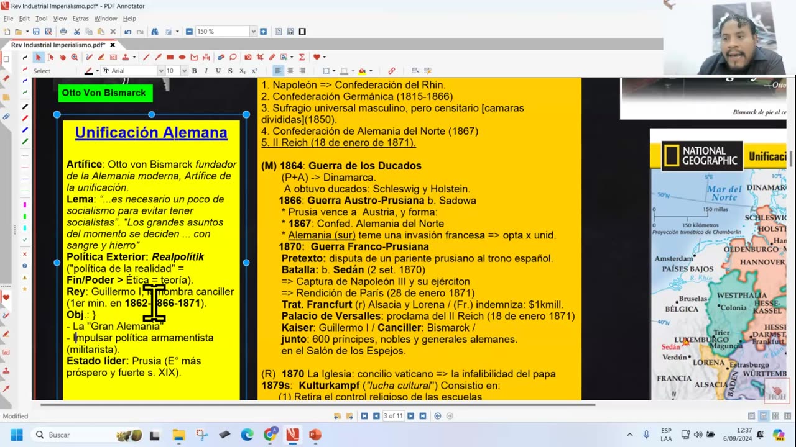Screen dimensions: 796x447
Task: Close the Rev Industrial Imperialismo.pdf tab
Action: click(x=113, y=45)
